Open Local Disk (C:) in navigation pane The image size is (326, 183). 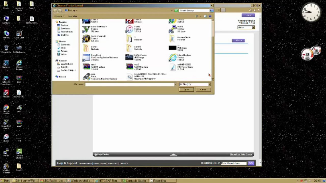point(65,64)
